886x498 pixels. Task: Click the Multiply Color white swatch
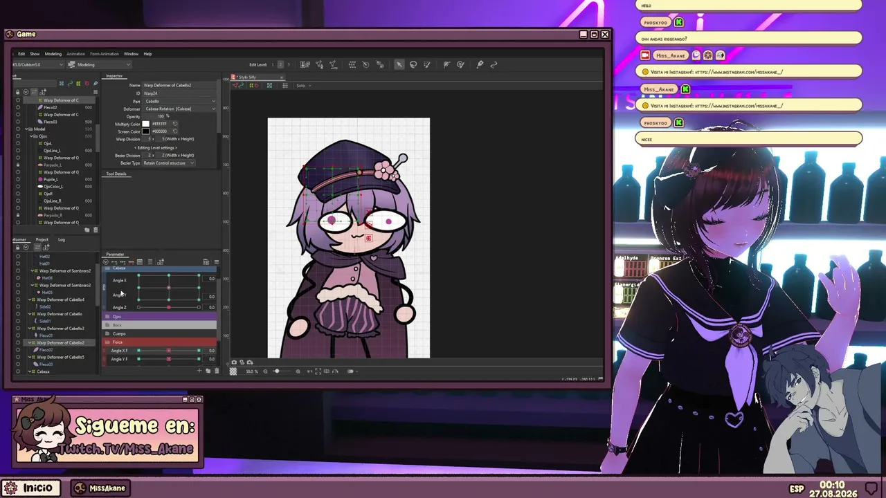pyautogui.click(x=145, y=124)
